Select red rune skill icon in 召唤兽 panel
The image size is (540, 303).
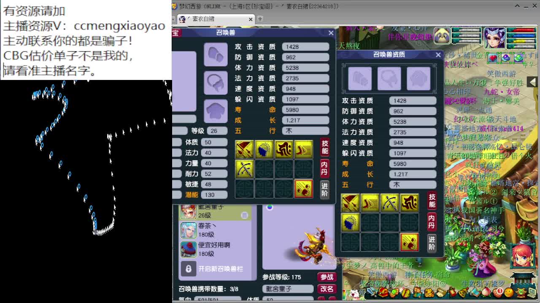point(284,149)
